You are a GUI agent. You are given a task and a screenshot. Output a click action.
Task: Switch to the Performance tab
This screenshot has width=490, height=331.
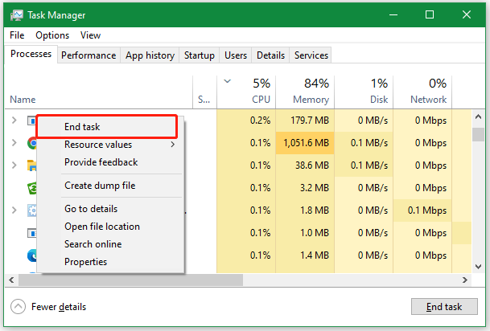pos(89,55)
